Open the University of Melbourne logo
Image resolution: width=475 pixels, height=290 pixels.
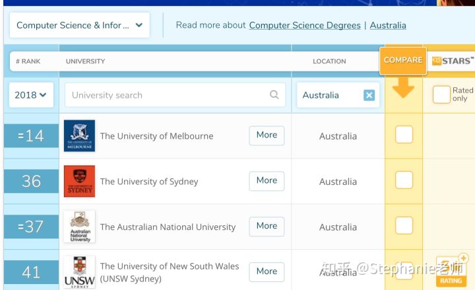(x=79, y=135)
